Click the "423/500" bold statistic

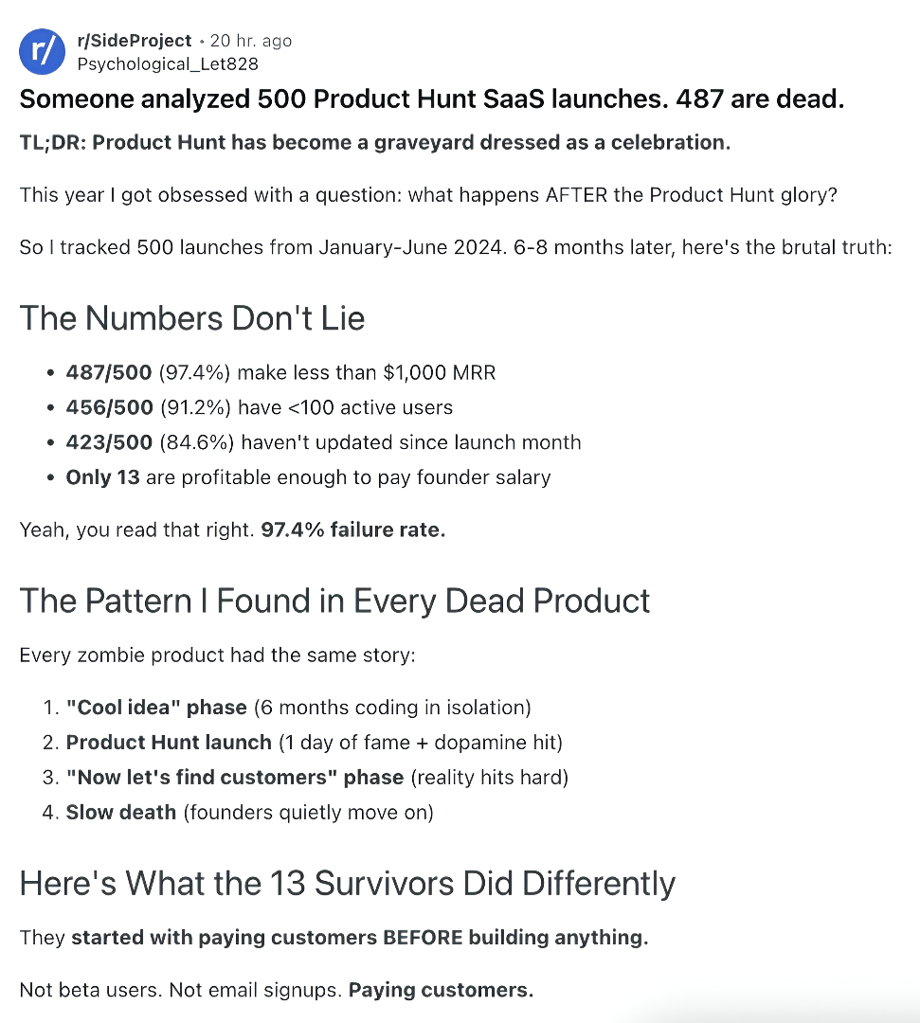click(108, 442)
